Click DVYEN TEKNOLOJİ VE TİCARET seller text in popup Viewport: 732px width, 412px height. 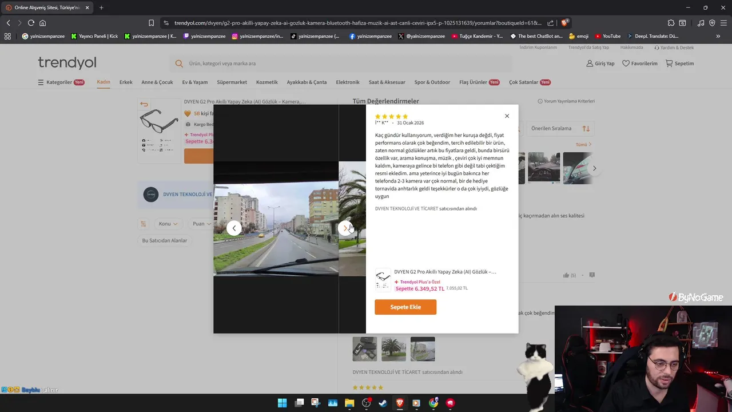pos(407,209)
